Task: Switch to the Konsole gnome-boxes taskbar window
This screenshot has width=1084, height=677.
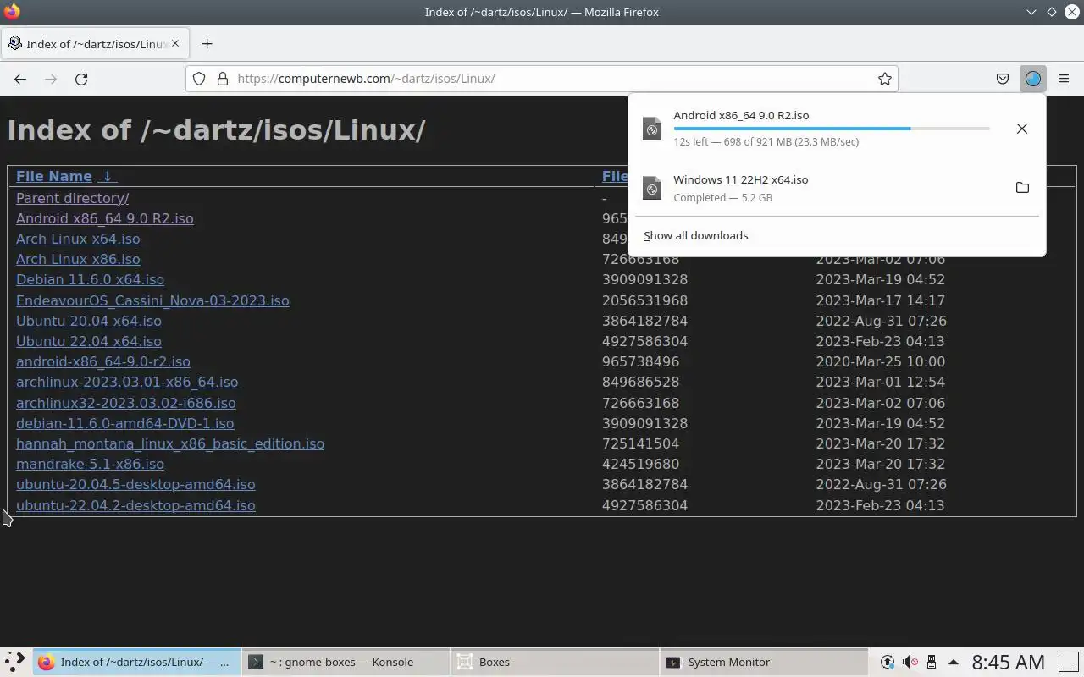Action: tap(346, 662)
